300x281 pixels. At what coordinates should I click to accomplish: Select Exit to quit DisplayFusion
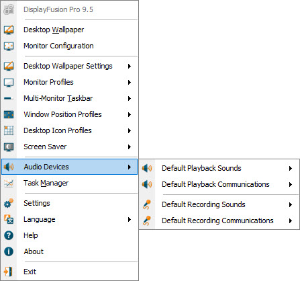click(70, 272)
